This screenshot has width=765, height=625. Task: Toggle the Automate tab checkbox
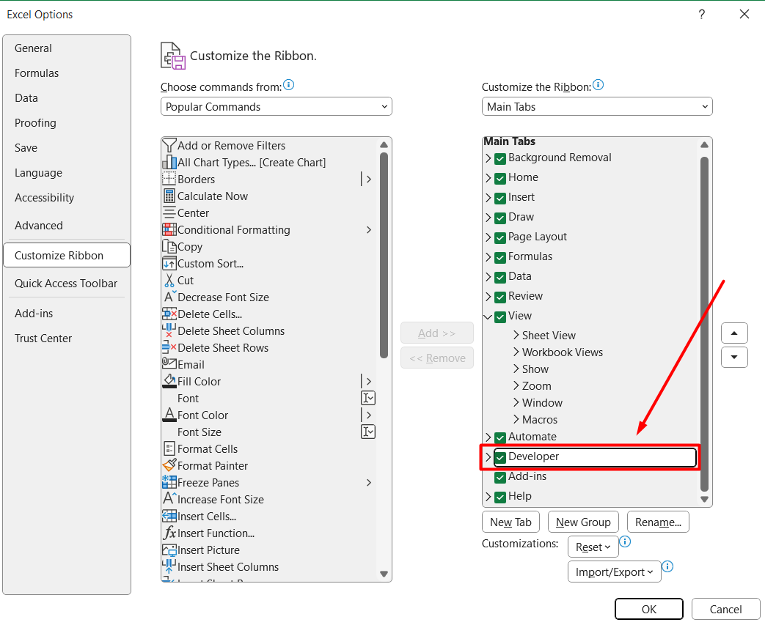pyautogui.click(x=500, y=437)
